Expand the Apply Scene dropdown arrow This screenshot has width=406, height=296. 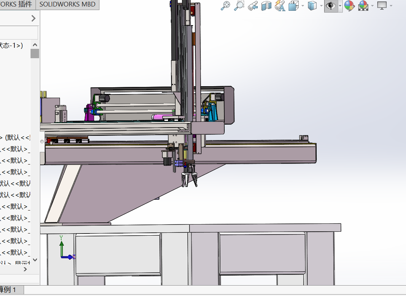coord(373,6)
